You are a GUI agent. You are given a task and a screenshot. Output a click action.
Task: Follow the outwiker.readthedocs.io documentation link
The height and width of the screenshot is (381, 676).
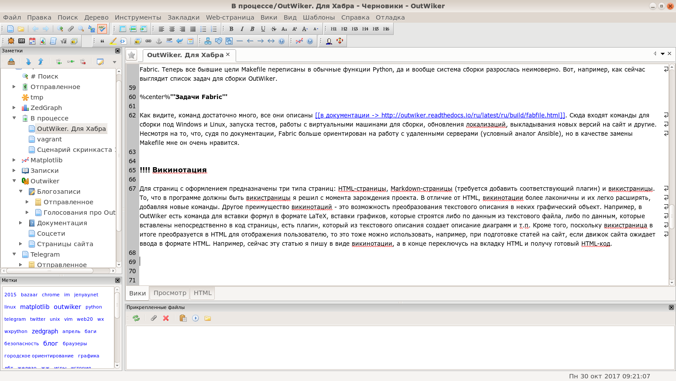[440, 115]
